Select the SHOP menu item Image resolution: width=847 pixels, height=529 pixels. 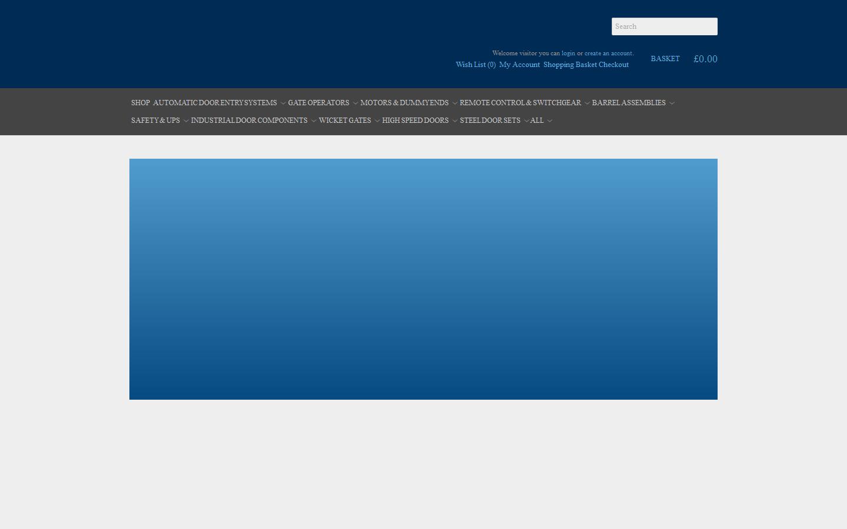(140, 103)
